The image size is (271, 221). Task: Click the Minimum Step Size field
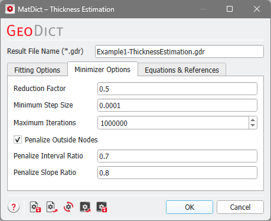(x=177, y=105)
